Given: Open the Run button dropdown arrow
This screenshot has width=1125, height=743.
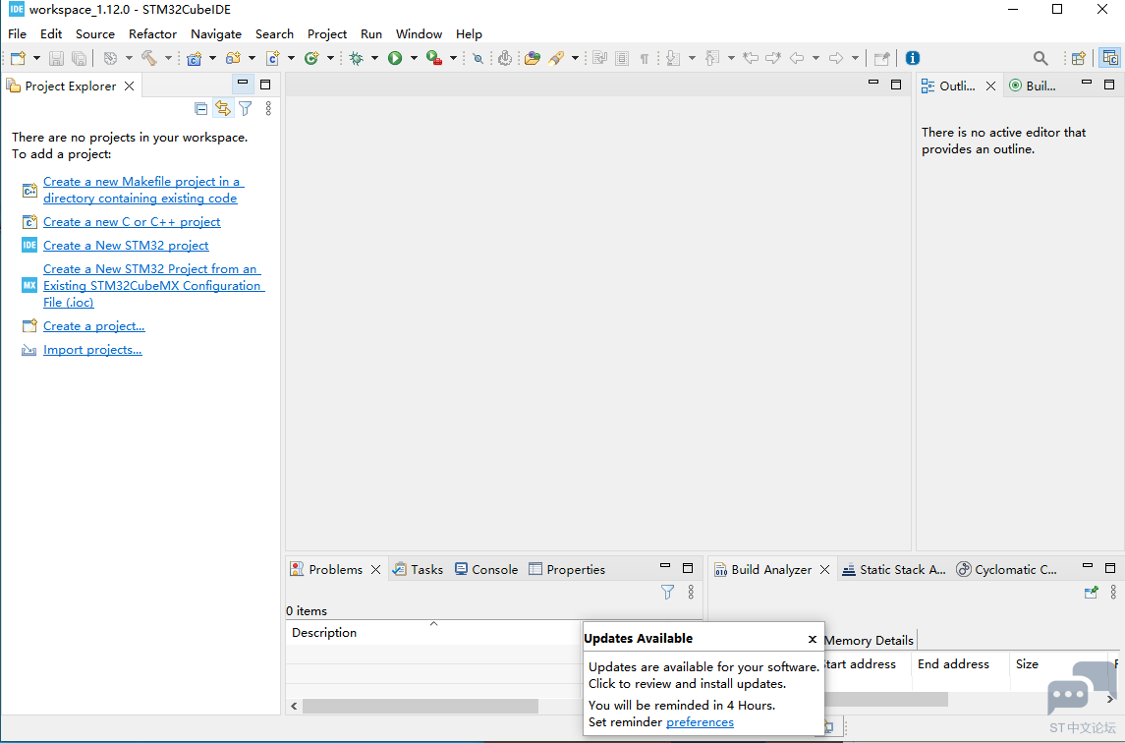Looking at the screenshot, I should [414, 58].
